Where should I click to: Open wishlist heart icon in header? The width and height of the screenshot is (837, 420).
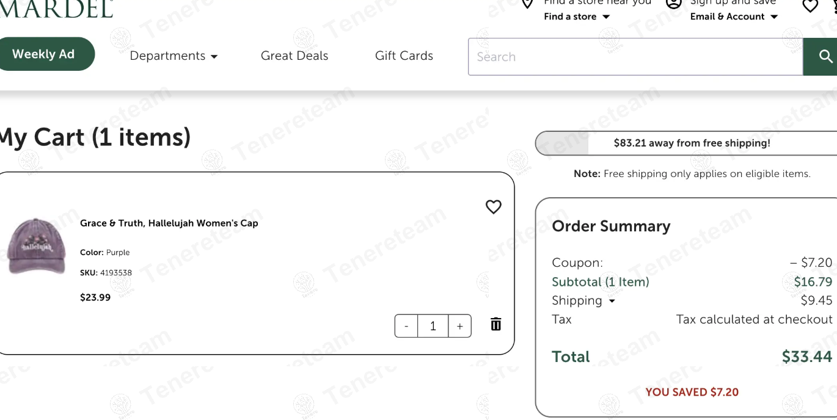(810, 6)
